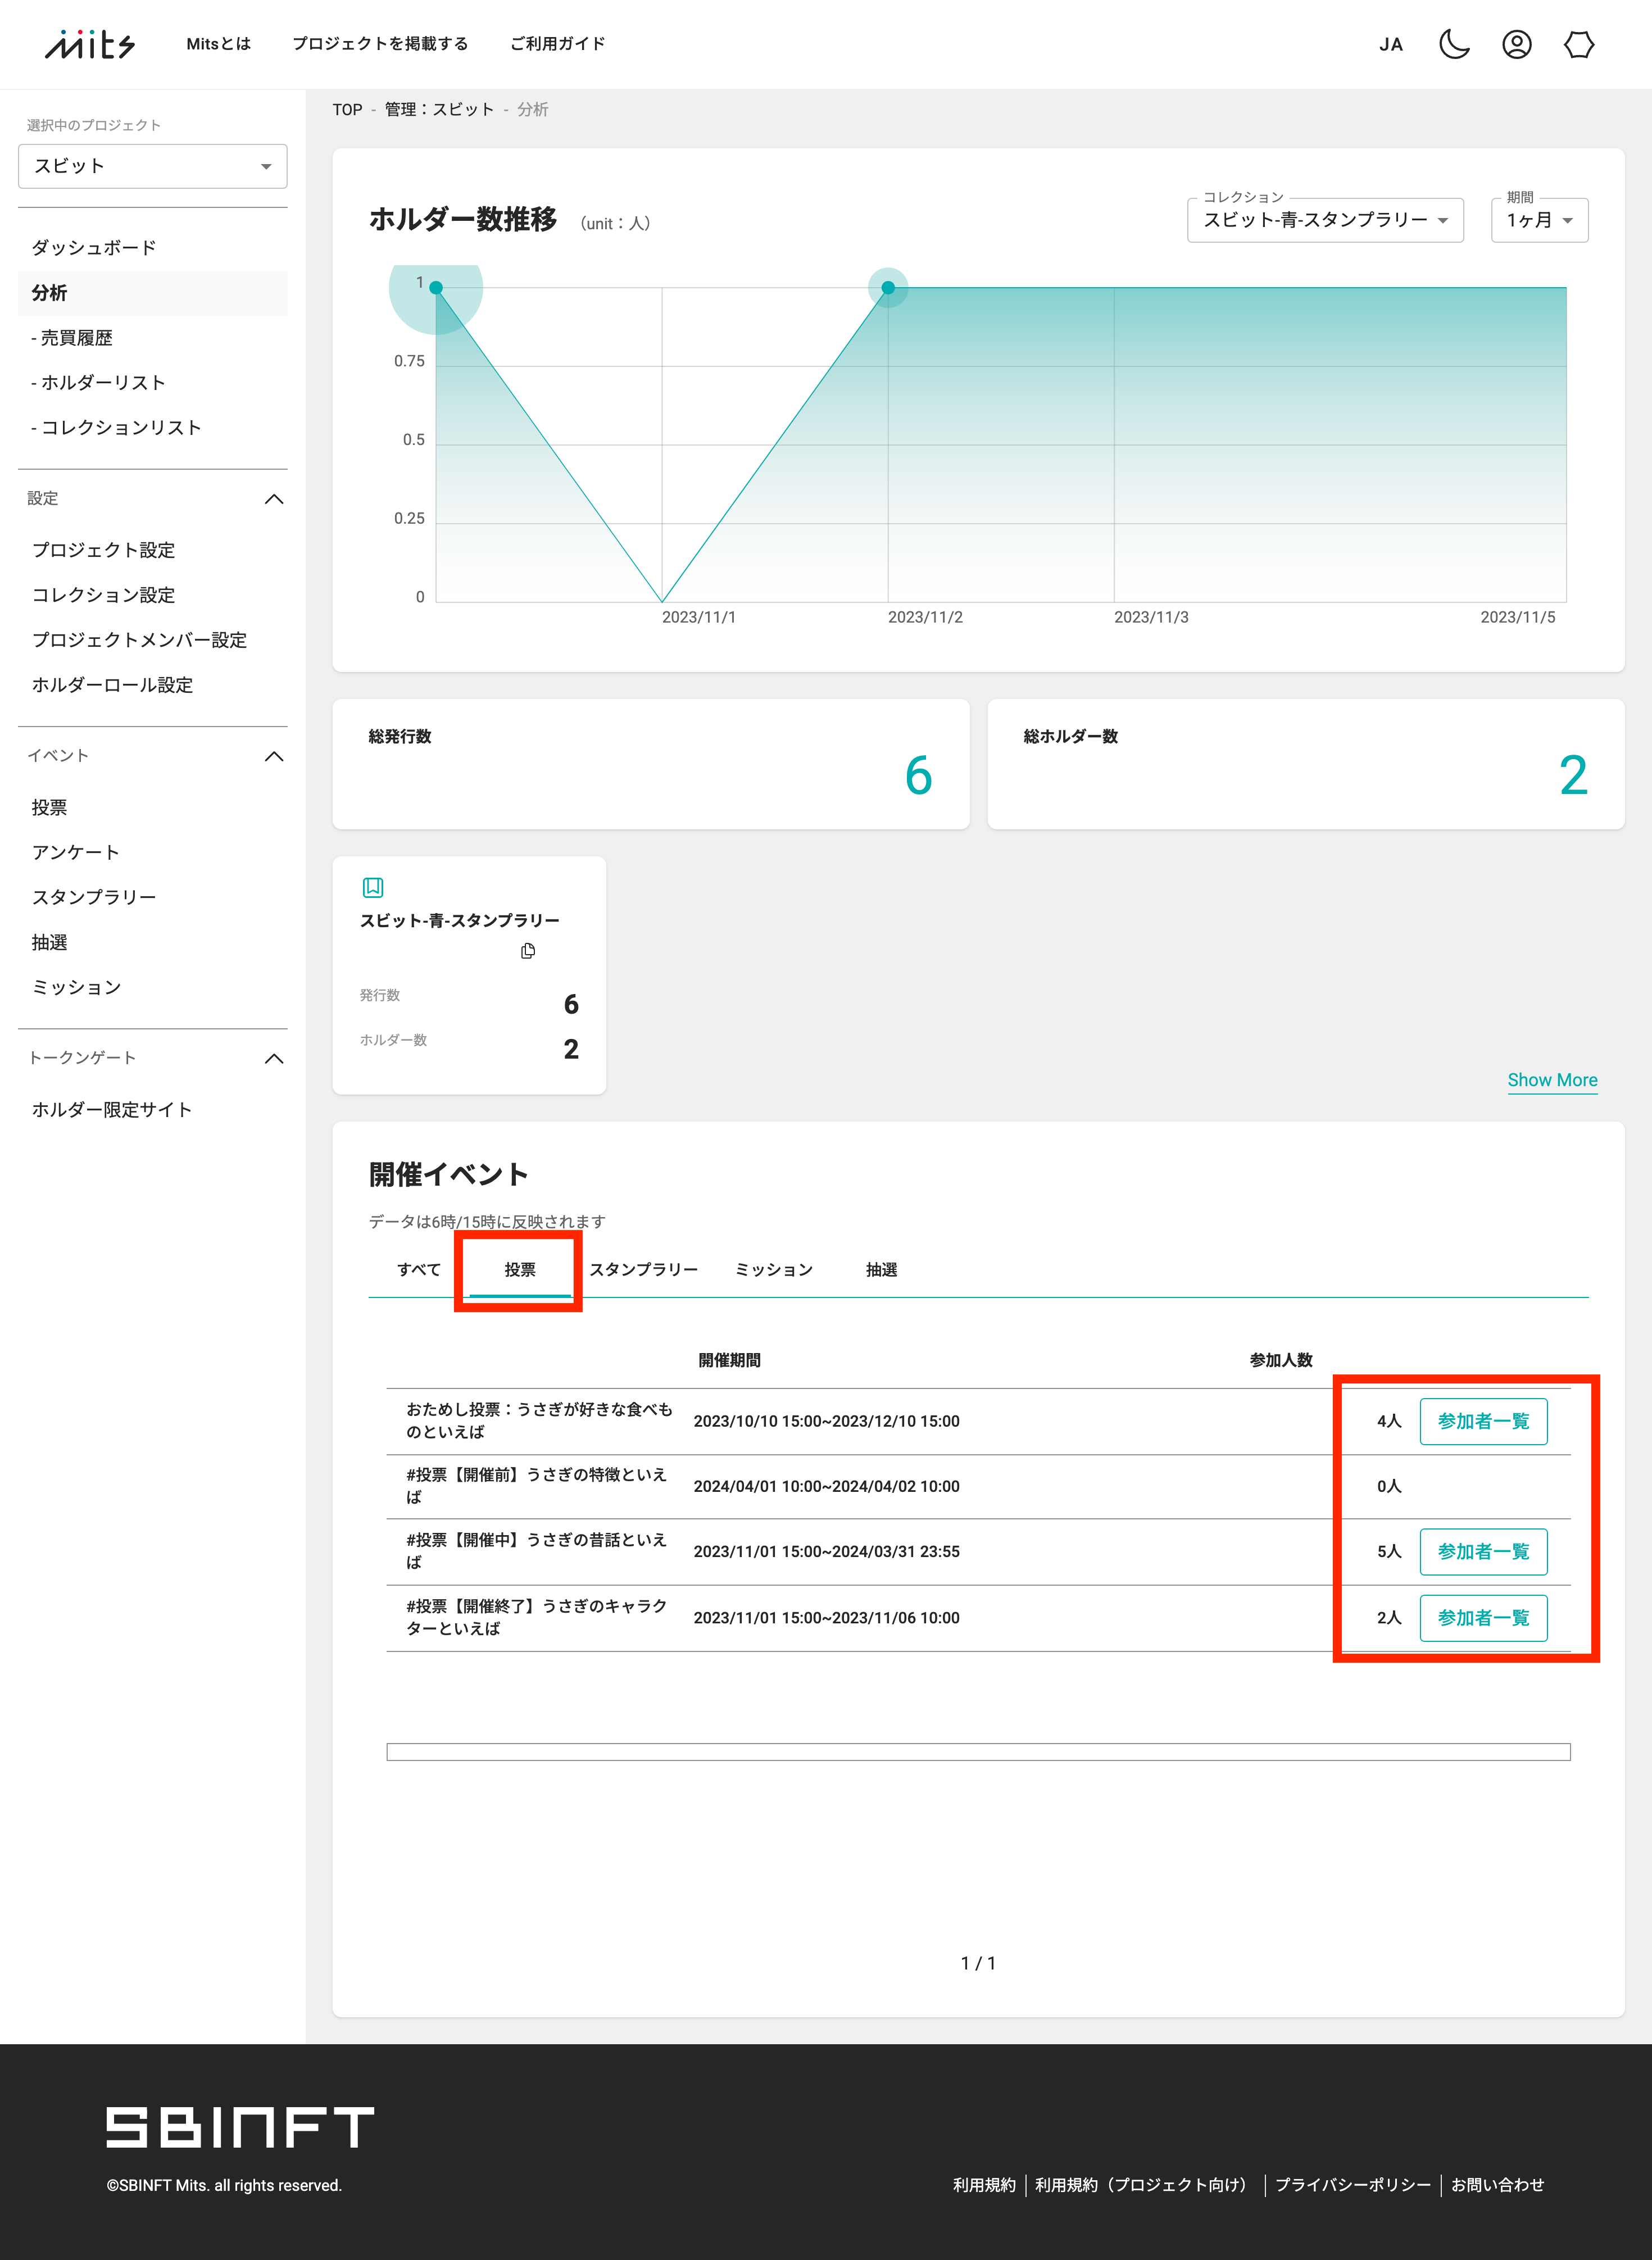1652x2260 pixels.
Task: Click the SBINFT footer logo
Action: tap(240, 2128)
